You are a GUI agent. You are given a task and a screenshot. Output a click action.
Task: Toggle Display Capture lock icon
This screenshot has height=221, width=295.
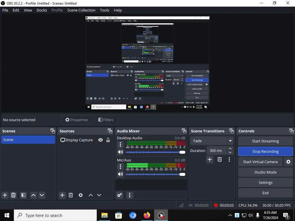(x=108, y=140)
